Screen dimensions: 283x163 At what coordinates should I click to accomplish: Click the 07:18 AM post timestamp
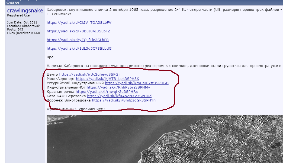13,3
